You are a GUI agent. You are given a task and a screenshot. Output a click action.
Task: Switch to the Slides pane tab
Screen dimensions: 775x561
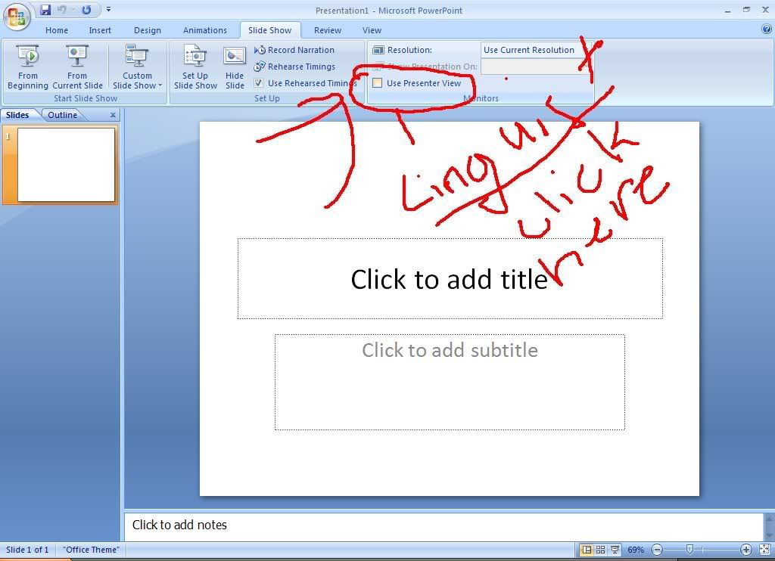[17, 115]
